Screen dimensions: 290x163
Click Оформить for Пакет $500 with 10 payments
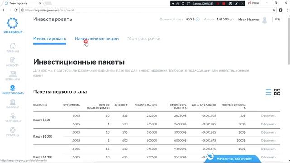coord(268,116)
